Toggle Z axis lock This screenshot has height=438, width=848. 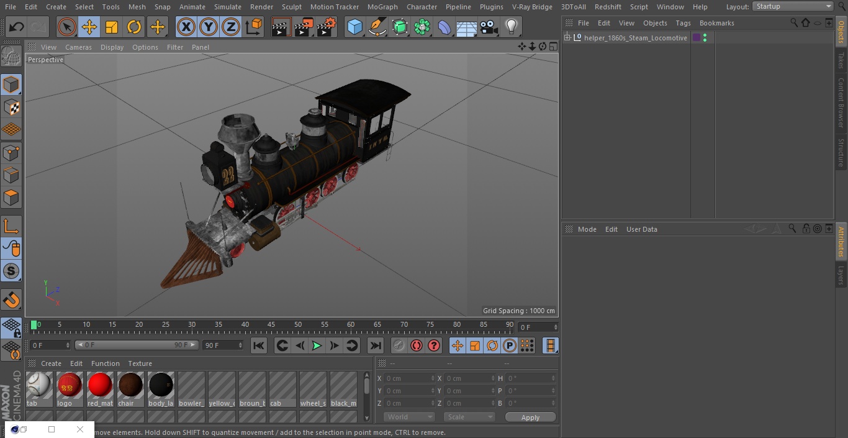(231, 27)
